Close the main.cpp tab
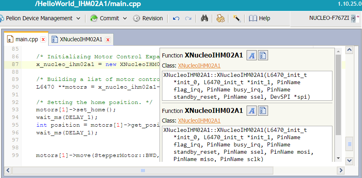Screen dimensions: 362x178 tap(43, 40)
